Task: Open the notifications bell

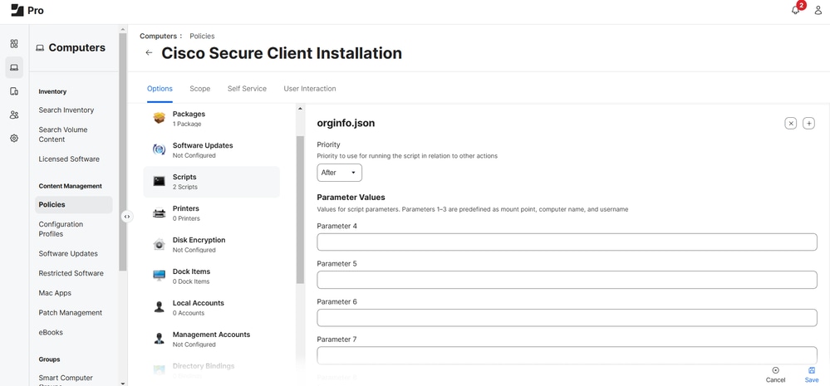Action: pos(795,10)
